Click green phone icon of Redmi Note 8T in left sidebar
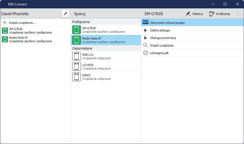244x144 pixels. (x=5, y=39)
